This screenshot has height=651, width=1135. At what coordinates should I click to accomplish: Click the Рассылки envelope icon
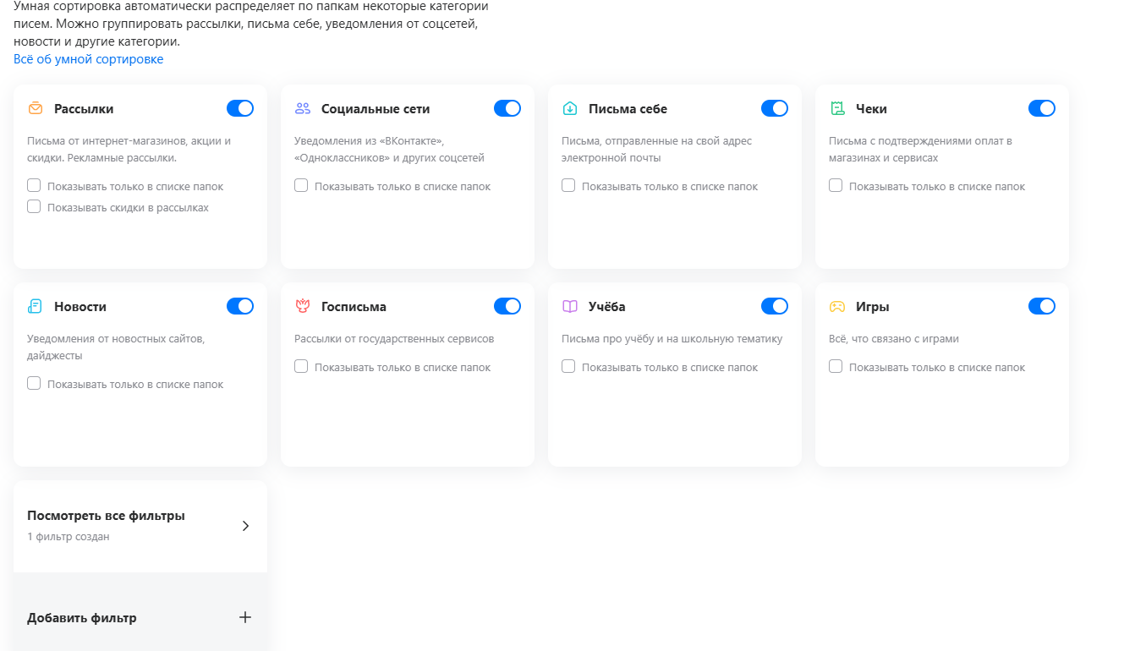(35, 108)
